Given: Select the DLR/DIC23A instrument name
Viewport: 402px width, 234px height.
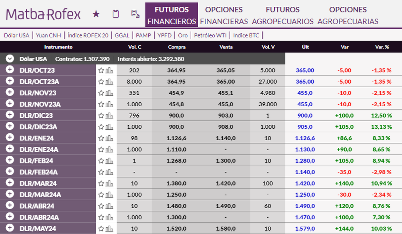Looking at the screenshot, I should pos(38,127).
